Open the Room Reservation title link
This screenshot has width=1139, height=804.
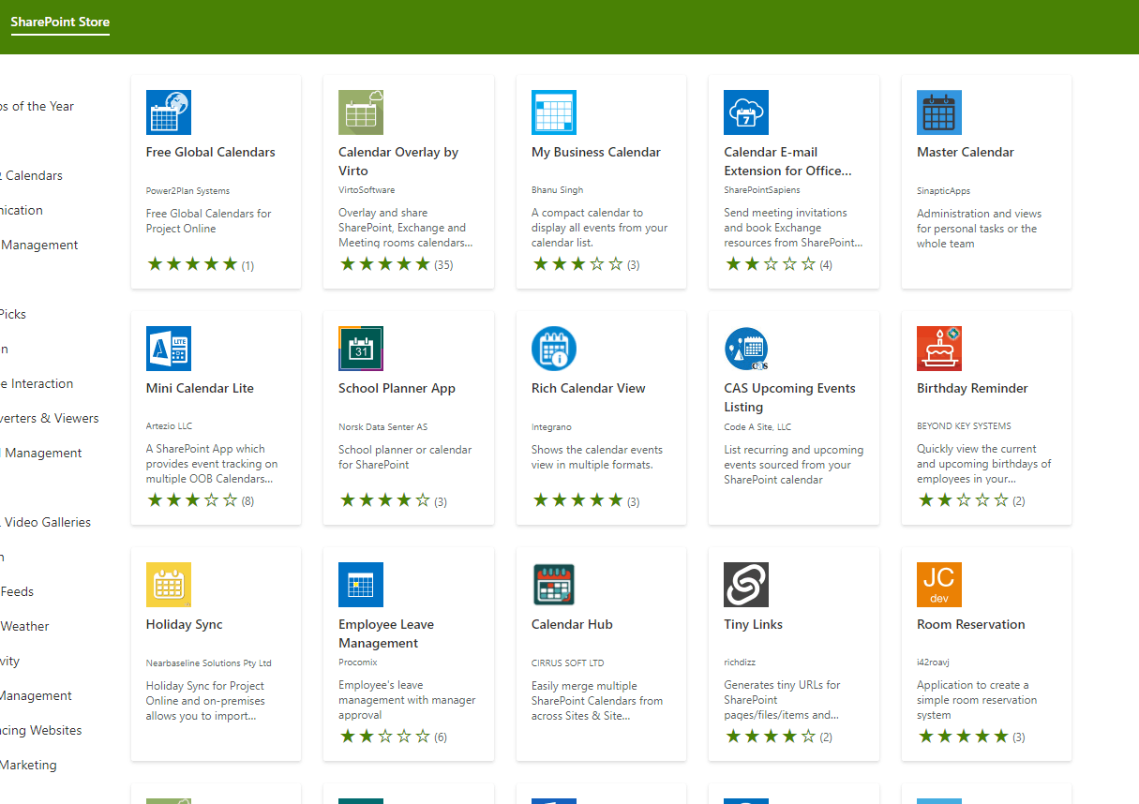click(971, 624)
